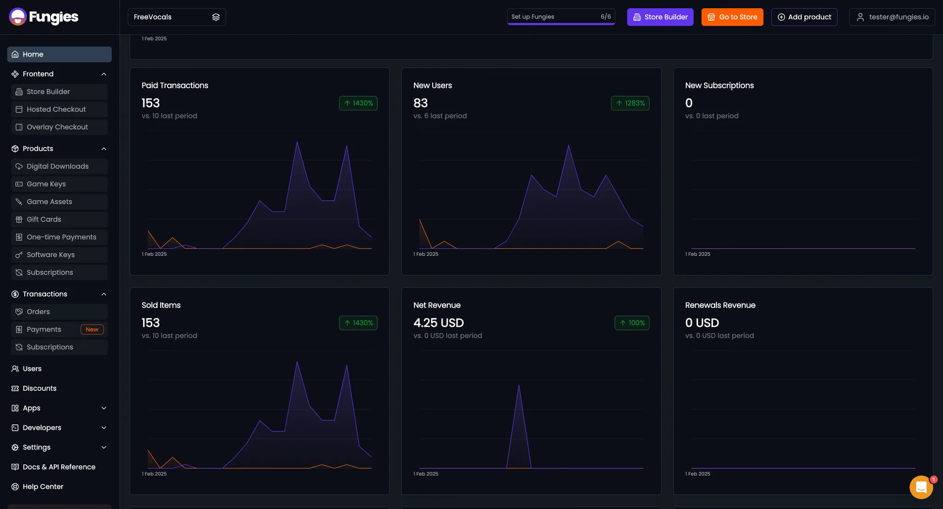The width and height of the screenshot is (943, 509).
Task: Click the Game Keys icon
Action: tap(19, 184)
